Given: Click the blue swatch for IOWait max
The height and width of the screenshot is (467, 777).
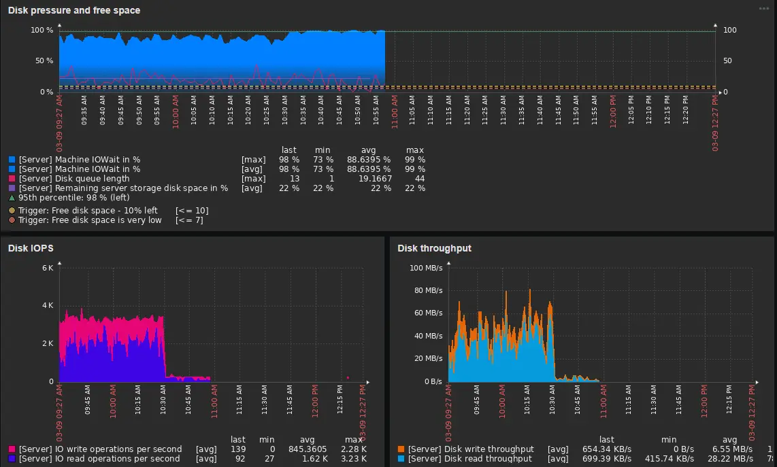Looking at the screenshot, I should pyautogui.click(x=12, y=160).
